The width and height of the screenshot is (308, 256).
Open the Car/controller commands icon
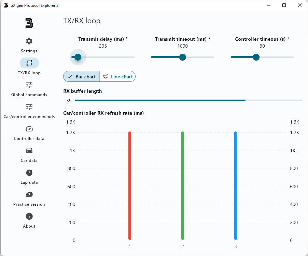pyautogui.click(x=29, y=106)
